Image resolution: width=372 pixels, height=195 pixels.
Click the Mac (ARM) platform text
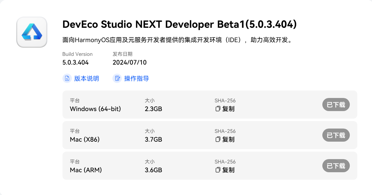coord(86,170)
